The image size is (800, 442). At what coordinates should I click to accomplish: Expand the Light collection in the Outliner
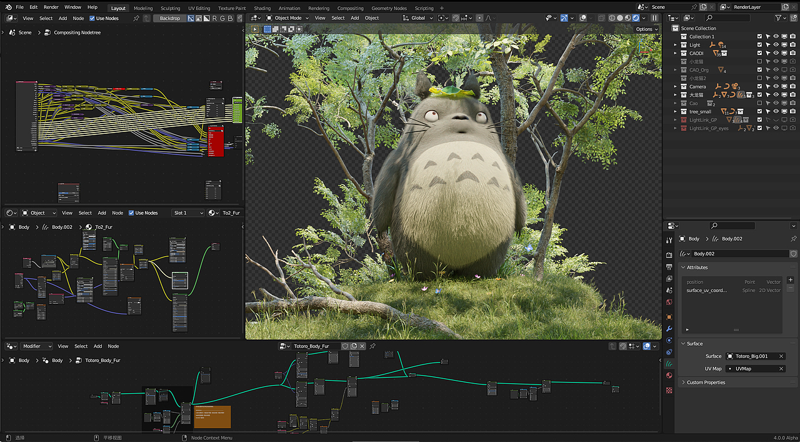pos(676,45)
